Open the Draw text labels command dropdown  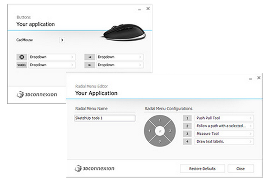pyautogui.click(x=224, y=141)
